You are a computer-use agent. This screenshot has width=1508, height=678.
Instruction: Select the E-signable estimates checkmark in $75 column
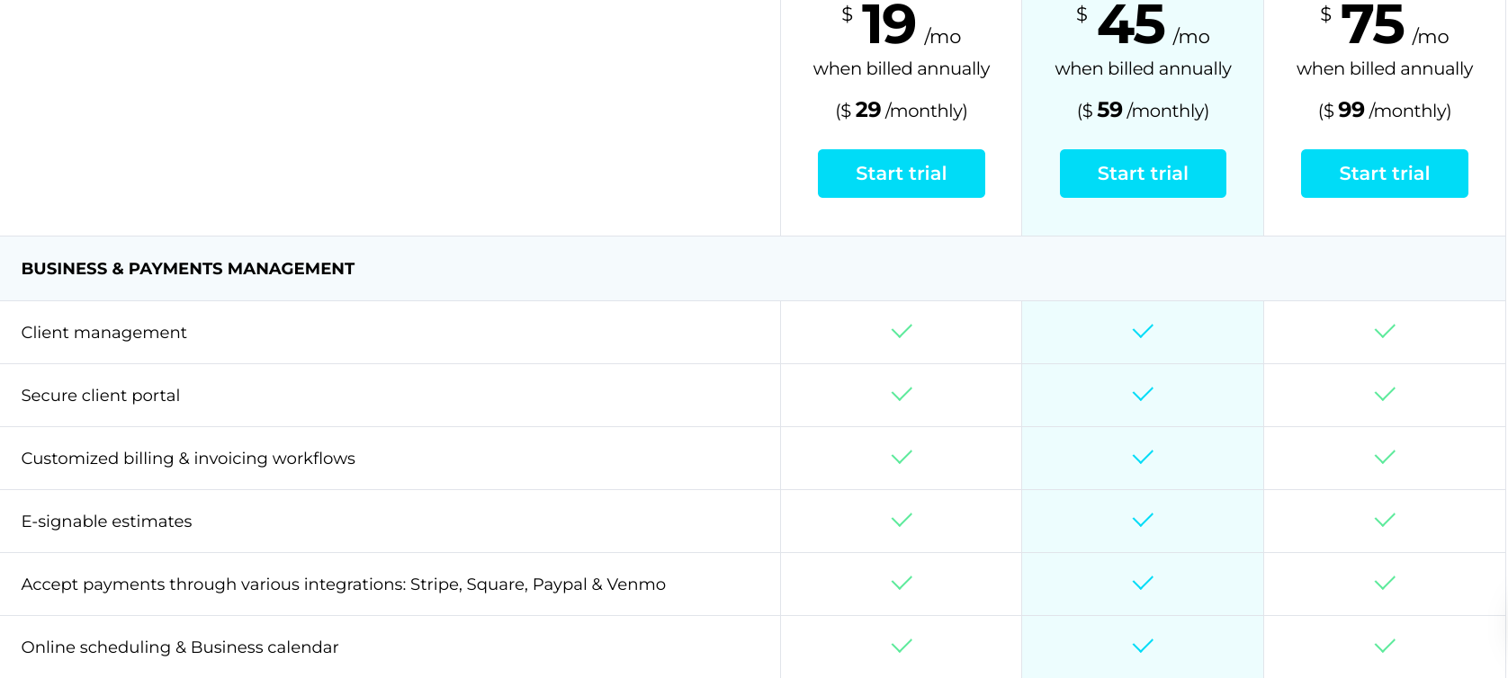(1384, 521)
